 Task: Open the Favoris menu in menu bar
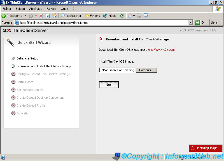[52, 9]
